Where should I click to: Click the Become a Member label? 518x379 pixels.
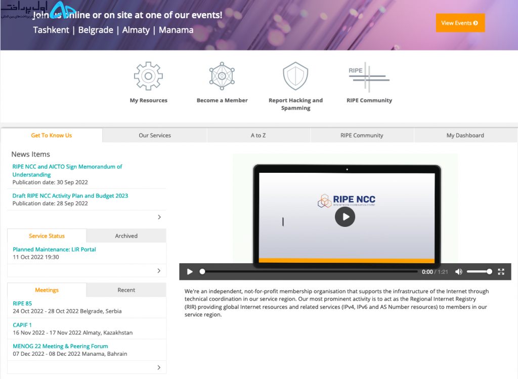222,101
